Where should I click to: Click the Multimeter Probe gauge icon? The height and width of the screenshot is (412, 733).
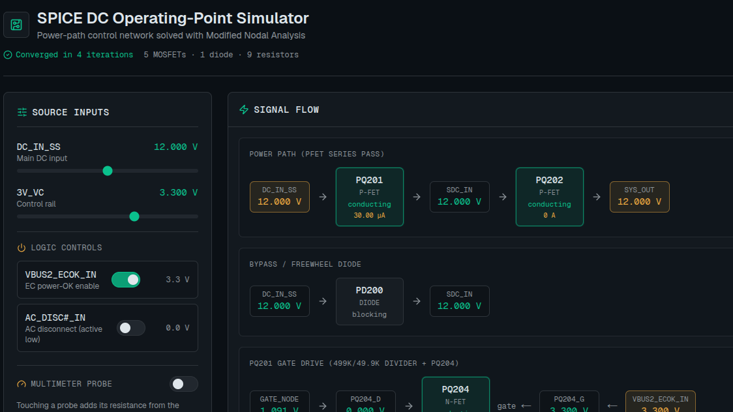(x=22, y=384)
